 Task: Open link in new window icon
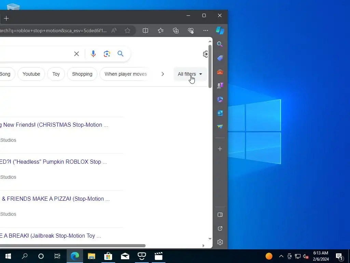tap(220, 228)
